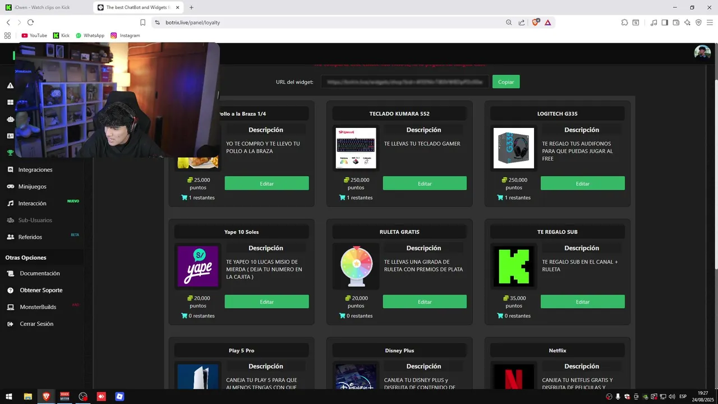The image size is (718, 404).
Task: Toggle the browser sidebar panel icon
Action: tap(665, 22)
